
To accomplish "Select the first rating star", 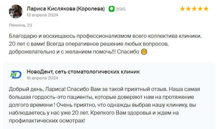I will (x=182, y=9).
